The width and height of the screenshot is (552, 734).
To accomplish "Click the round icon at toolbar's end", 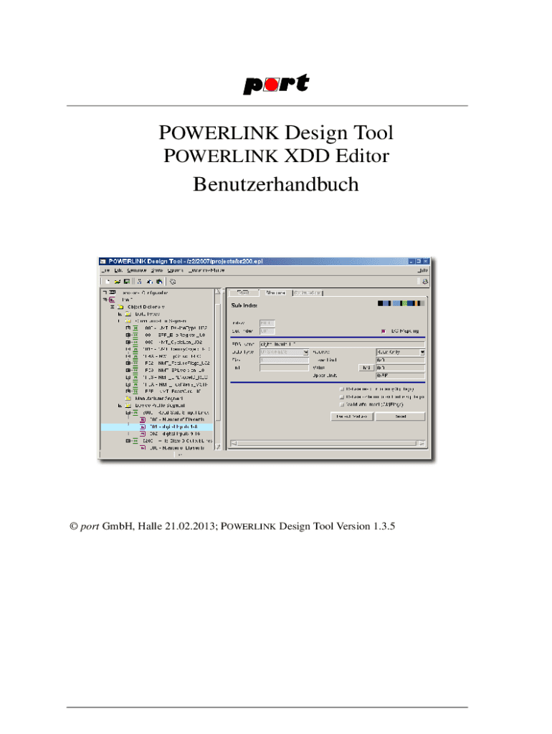I will coord(172,282).
